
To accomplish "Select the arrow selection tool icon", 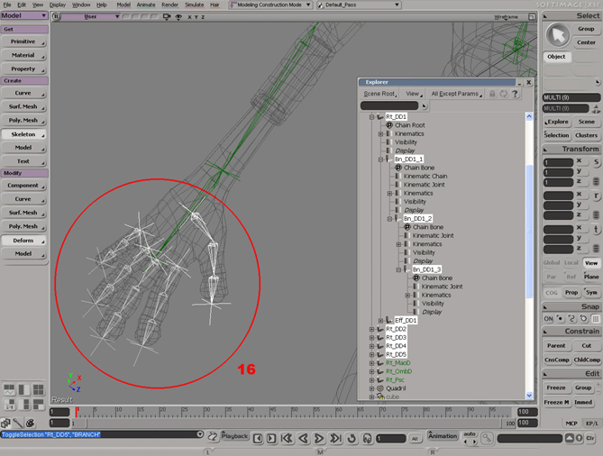I will [556, 34].
